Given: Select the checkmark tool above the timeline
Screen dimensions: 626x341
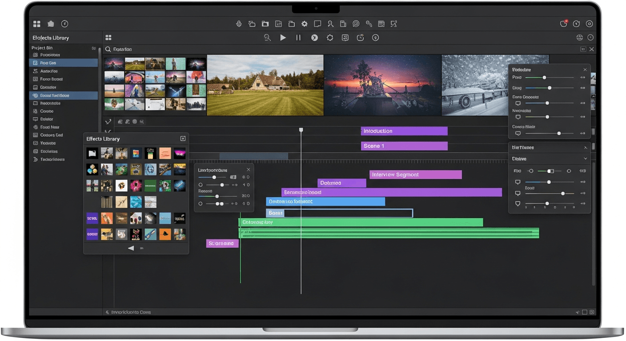Looking at the screenshot, I should 108,121.
